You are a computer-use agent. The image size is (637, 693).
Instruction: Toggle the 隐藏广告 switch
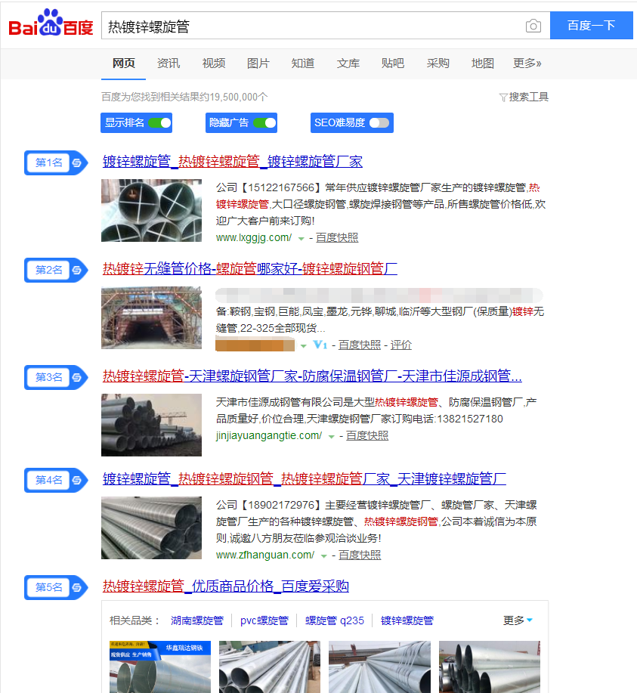click(x=264, y=123)
